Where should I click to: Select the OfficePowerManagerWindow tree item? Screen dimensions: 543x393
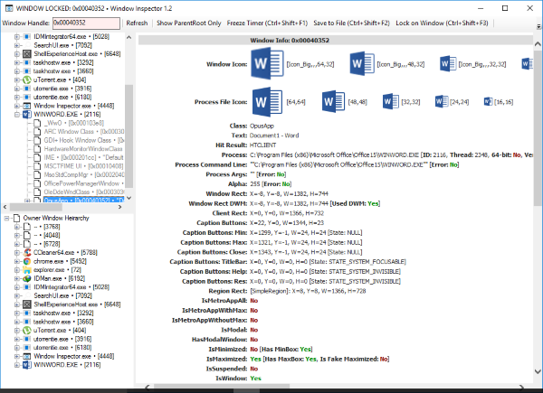[83, 183]
